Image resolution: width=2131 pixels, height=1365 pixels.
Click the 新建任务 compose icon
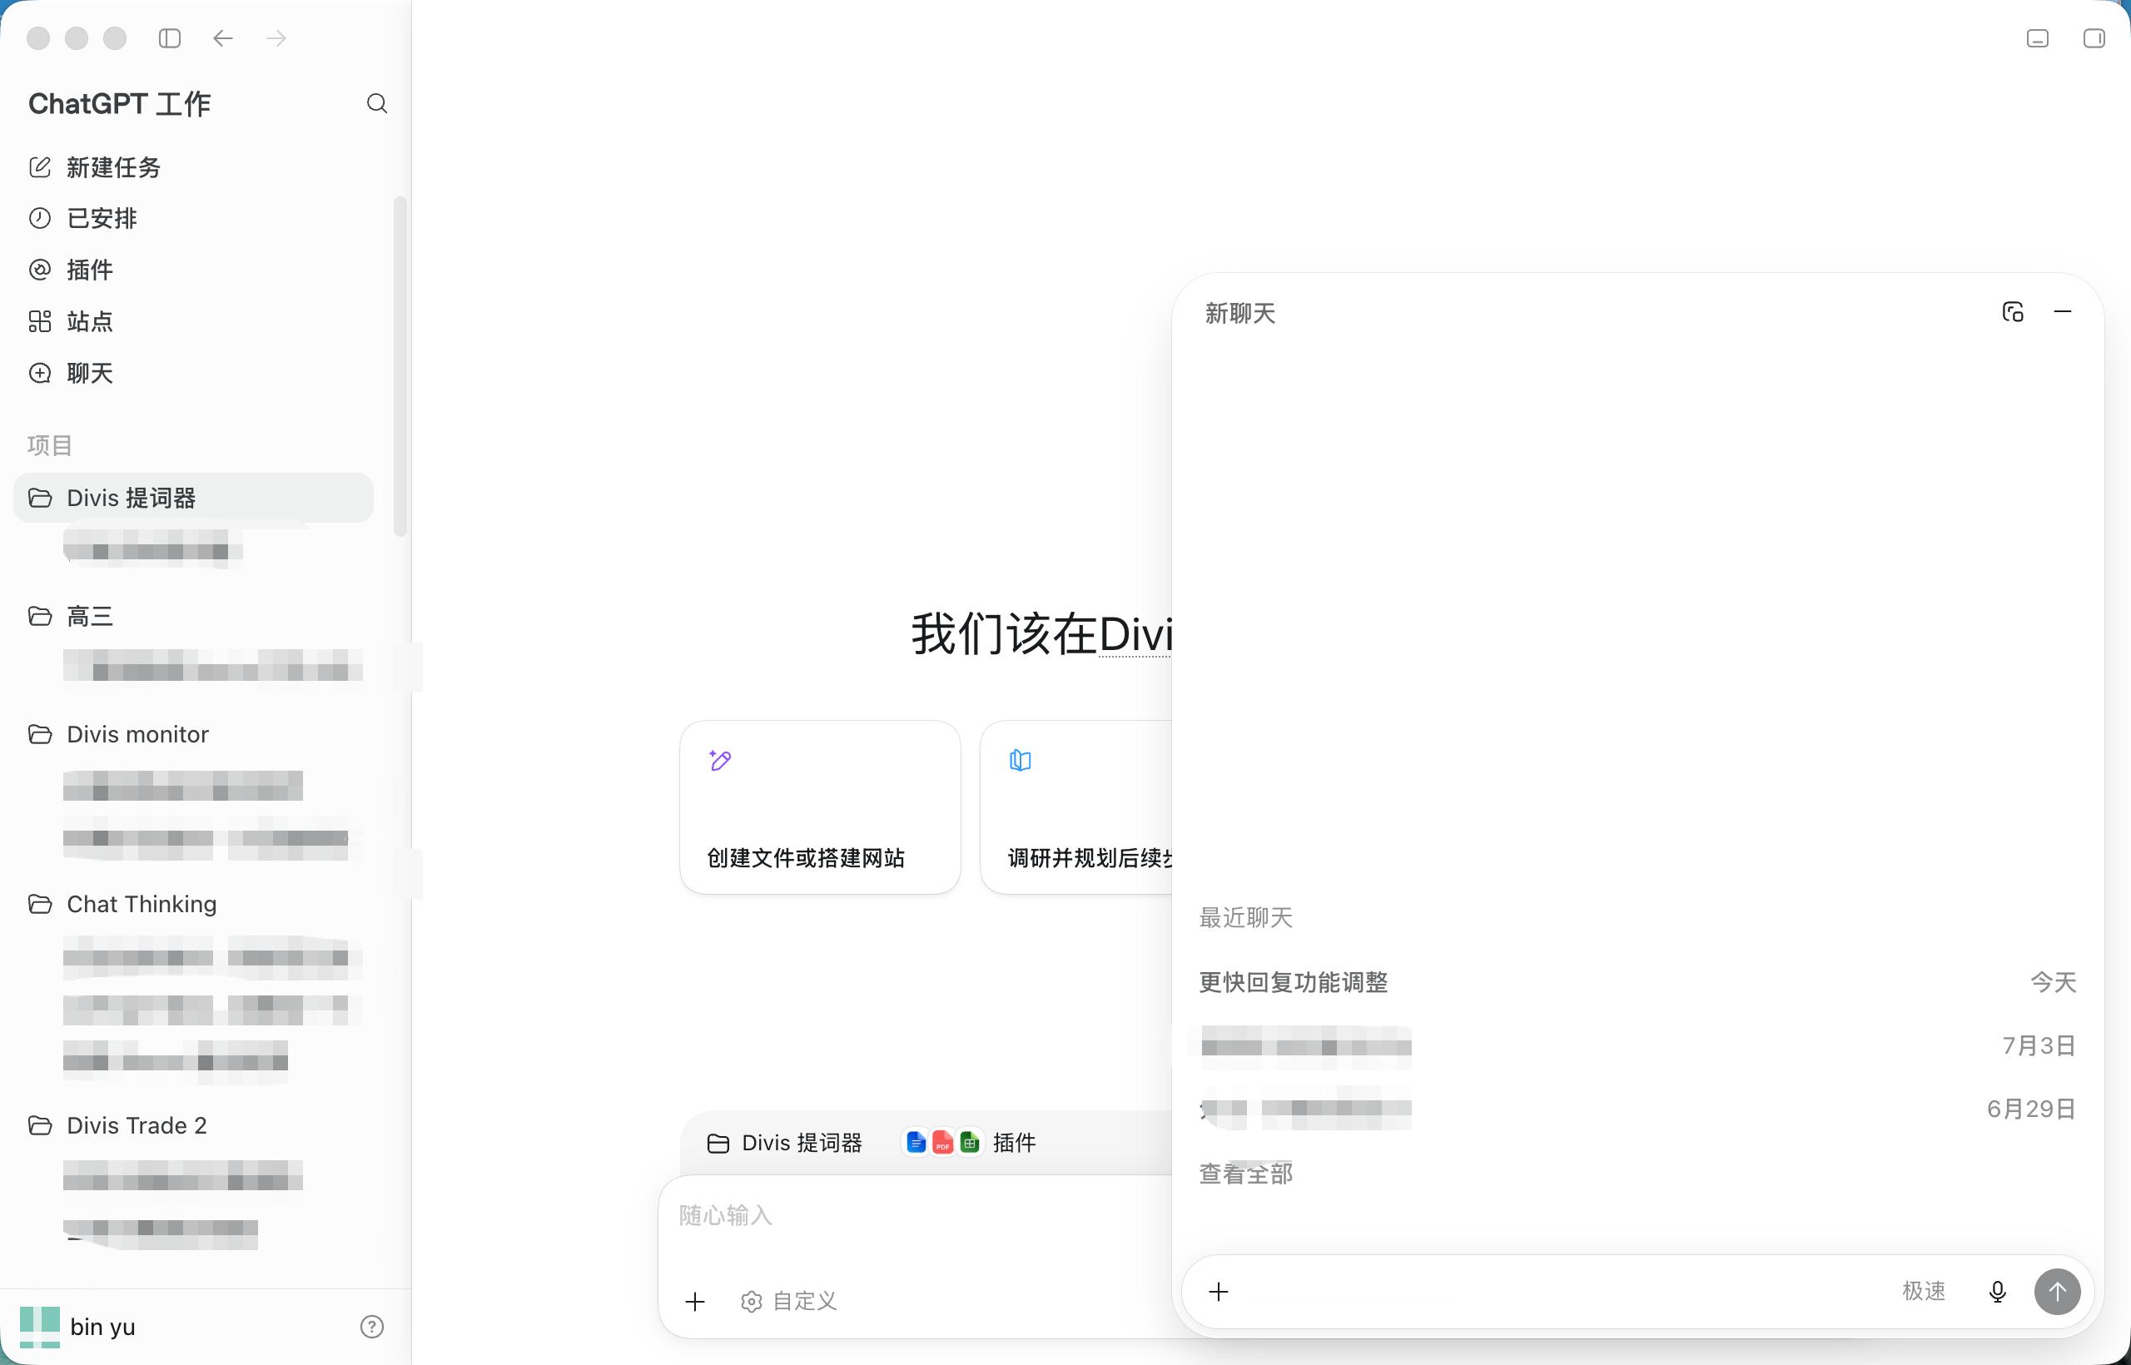pyautogui.click(x=40, y=167)
